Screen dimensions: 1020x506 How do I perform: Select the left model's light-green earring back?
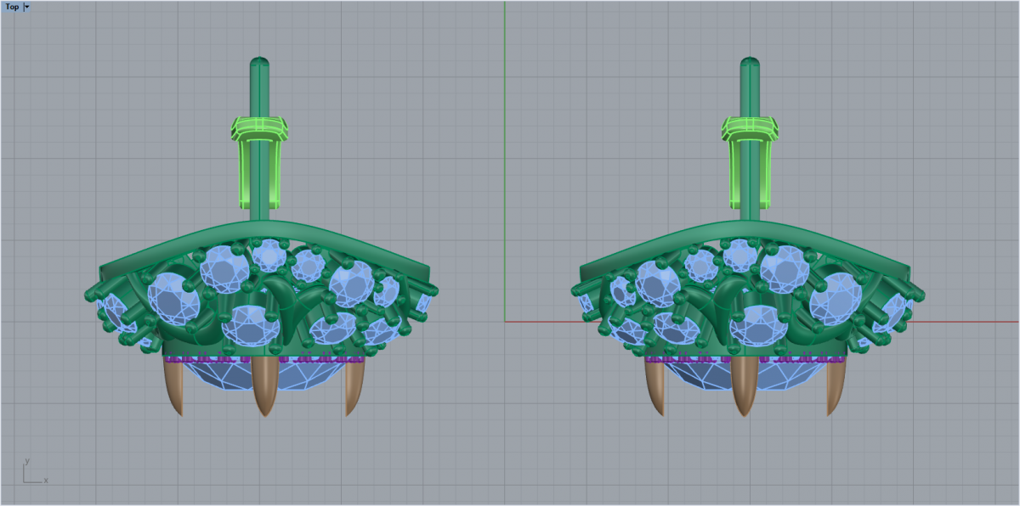click(260, 161)
